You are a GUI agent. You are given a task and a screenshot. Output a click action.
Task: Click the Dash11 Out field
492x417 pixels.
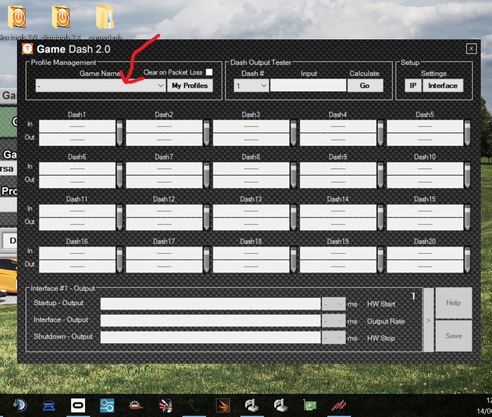[x=77, y=224]
